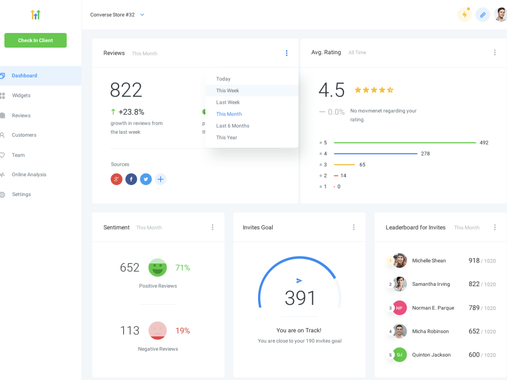The width and height of the screenshot is (507, 380).
Task: Click the Reviews card This Month label
Action: [x=144, y=54]
